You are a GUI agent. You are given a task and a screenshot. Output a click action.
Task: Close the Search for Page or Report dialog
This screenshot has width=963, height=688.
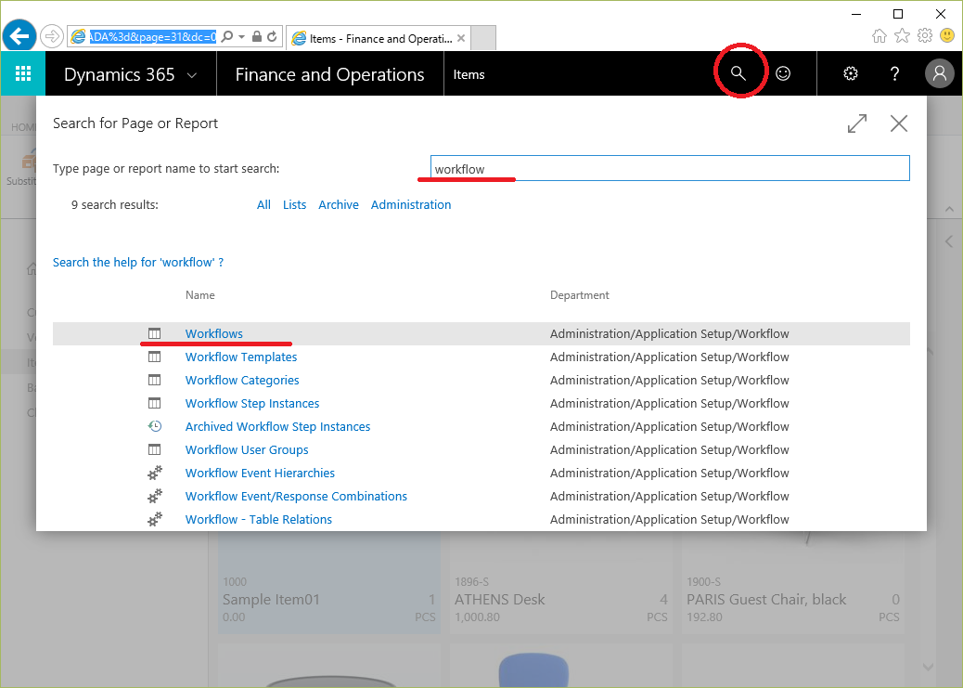[x=899, y=123]
